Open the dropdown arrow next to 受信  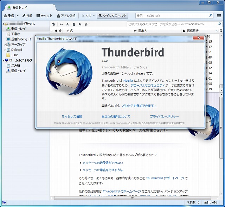18,16
